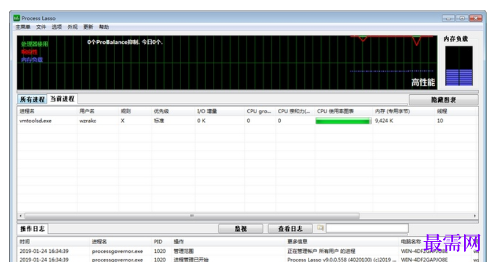
Task: Click the green CPU usage bar for vmtoolsd.exe
Action: click(x=343, y=121)
